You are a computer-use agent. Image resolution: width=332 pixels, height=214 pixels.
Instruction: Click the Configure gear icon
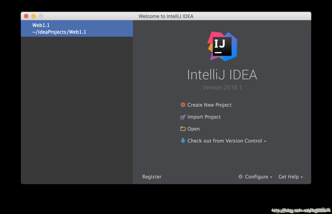pos(241,177)
